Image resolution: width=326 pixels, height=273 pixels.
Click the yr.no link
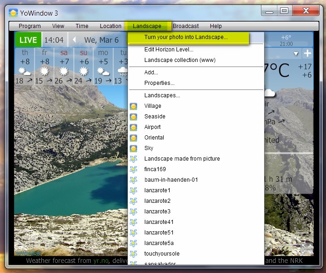point(101,261)
